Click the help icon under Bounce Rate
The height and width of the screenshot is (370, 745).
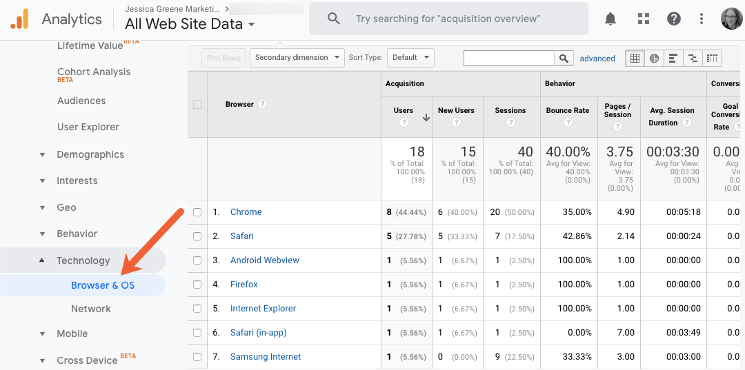[567, 123]
